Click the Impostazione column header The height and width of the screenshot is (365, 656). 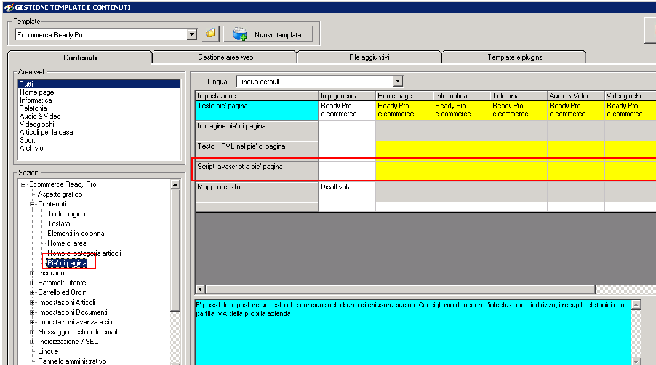(x=257, y=96)
